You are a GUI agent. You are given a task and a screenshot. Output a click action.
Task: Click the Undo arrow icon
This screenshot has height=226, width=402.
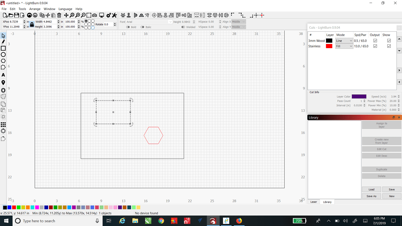(29, 15)
